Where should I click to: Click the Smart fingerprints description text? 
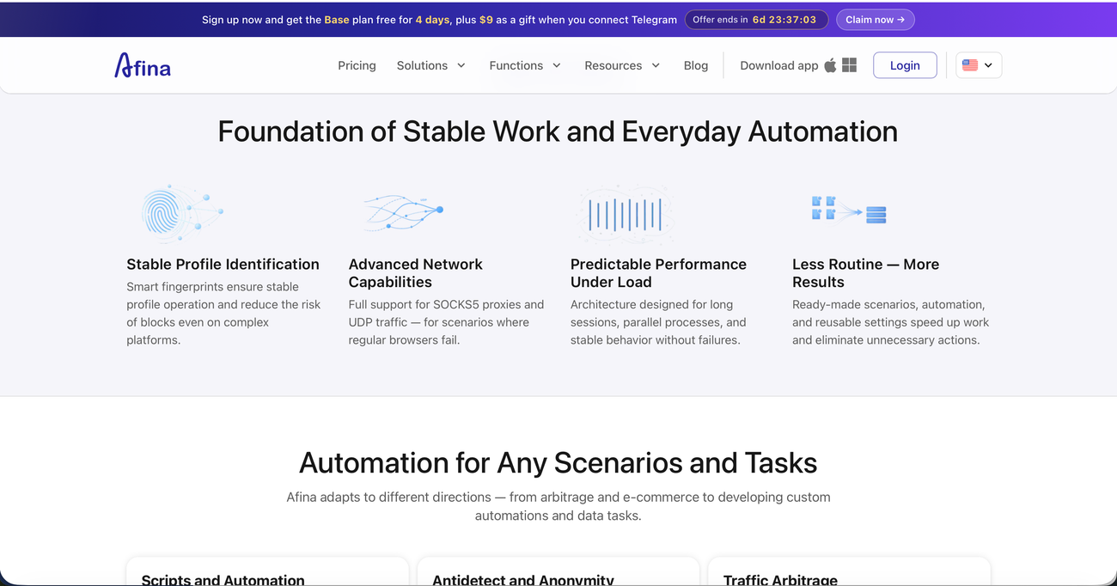click(x=223, y=314)
